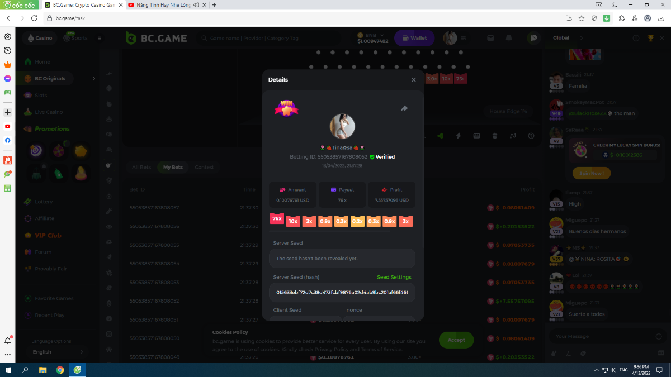Image resolution: width=671 pixels, height=377 pixels.
Task: Add a new shortcut with the sidebar plus button
Action: [8, 112]
